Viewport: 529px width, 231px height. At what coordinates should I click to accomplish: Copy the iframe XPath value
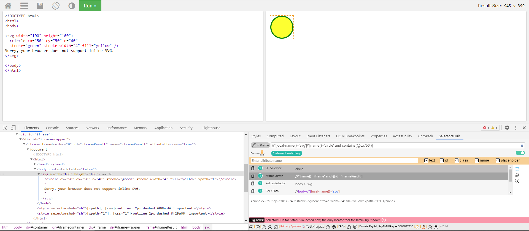tap(253, 176)
